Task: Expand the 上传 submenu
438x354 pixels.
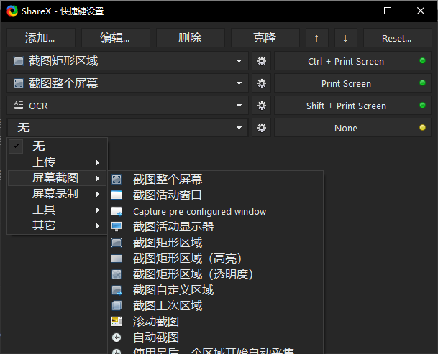Action: pyautogui.click(x=57, y=162)
